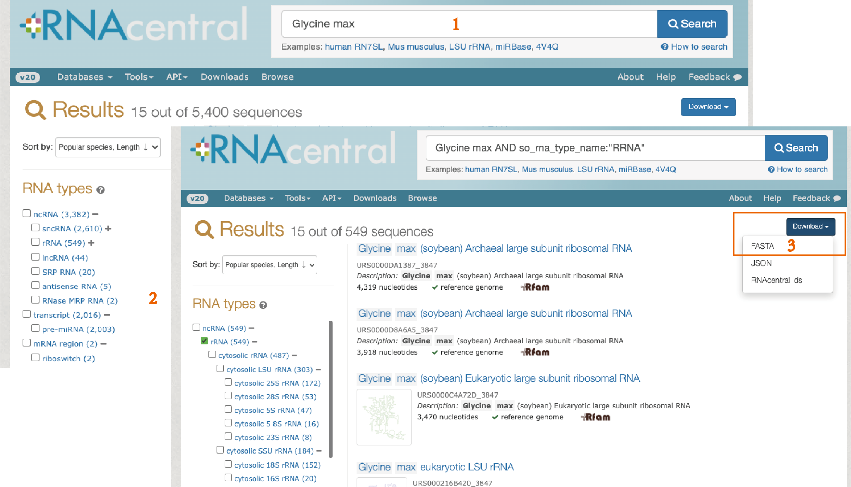Open the Databases menu in the back window
The width and height of the screenshot is (851, 487).
pyautogui.click(x=85, y=77)
